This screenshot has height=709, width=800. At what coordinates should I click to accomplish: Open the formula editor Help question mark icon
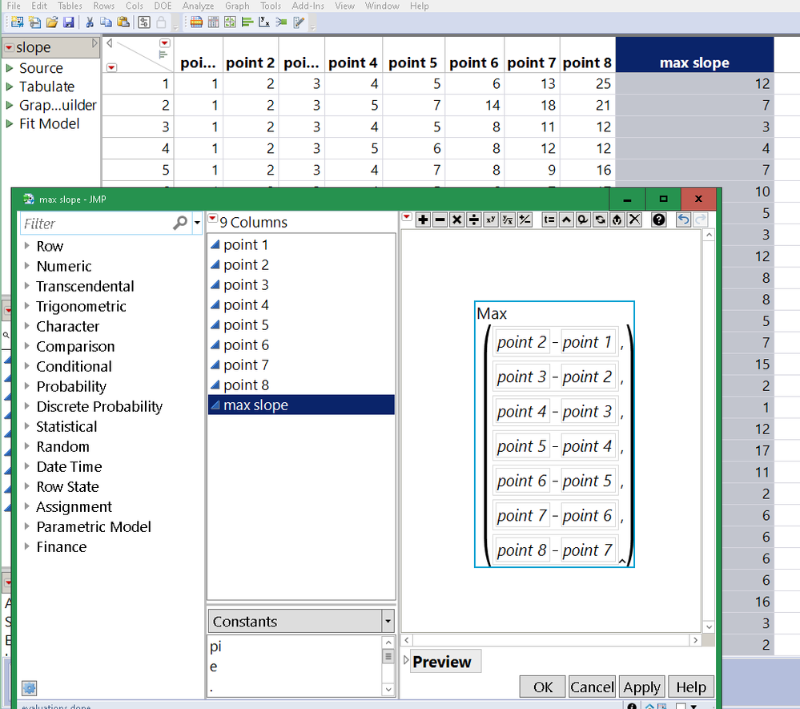click(x=658, y=220)
